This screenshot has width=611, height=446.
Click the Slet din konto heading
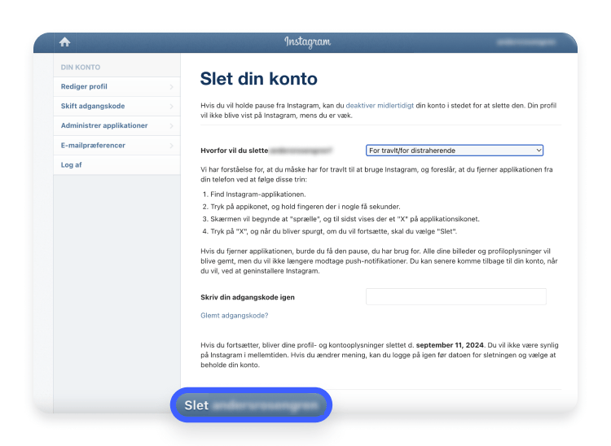tap(259, 79)
